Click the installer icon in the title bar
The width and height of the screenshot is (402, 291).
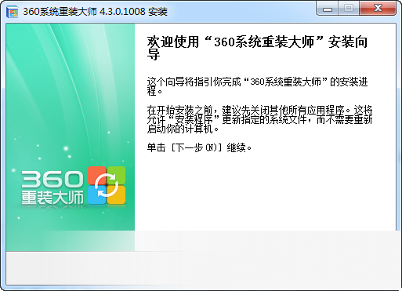[x=13, y=12]
